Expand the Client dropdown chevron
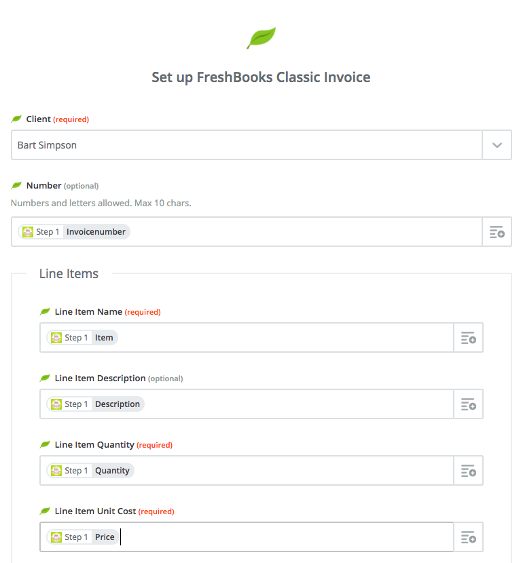 click(x=497, y=145)
